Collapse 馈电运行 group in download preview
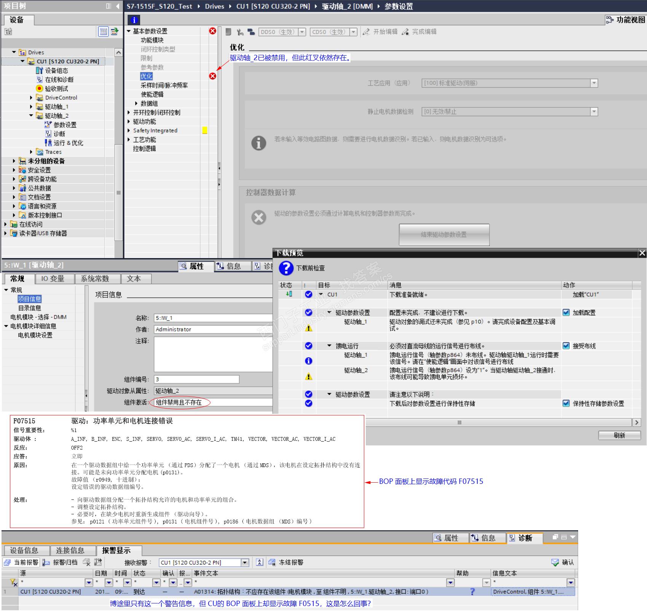The image size is (647, 611). pos(330,346)
